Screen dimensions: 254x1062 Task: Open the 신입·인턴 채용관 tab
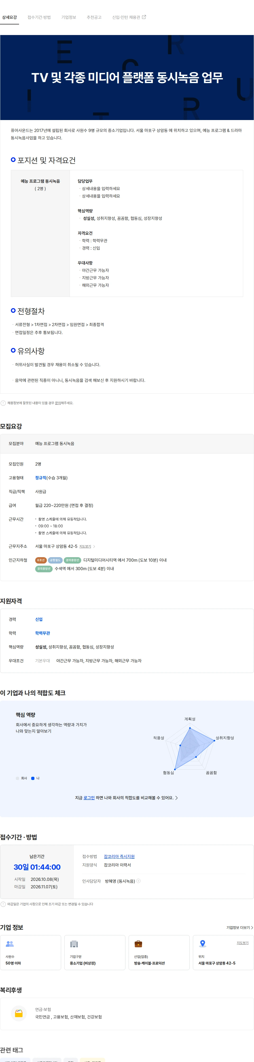126,17
